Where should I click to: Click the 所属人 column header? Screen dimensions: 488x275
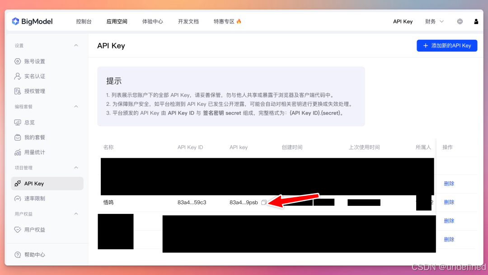423,147
